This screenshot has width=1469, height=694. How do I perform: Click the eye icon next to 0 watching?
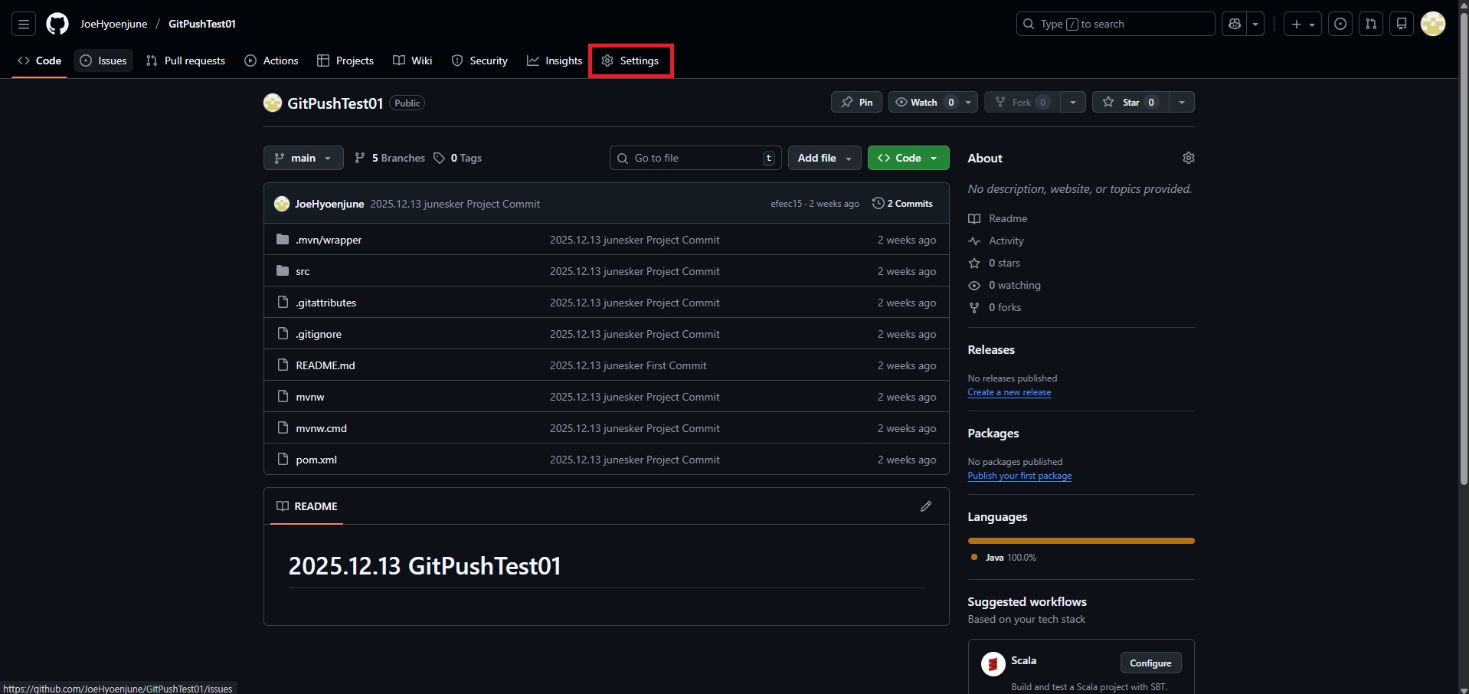974,285
